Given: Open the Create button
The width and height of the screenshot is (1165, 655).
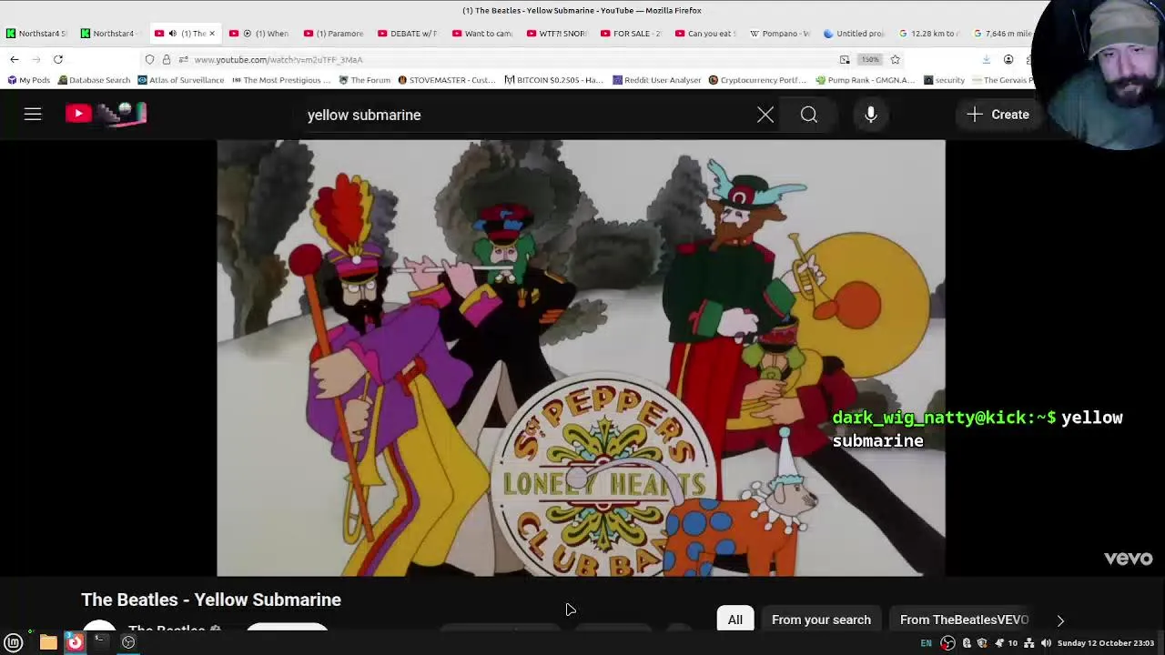Looking at the screenshot, I should [x=998, y=115].
